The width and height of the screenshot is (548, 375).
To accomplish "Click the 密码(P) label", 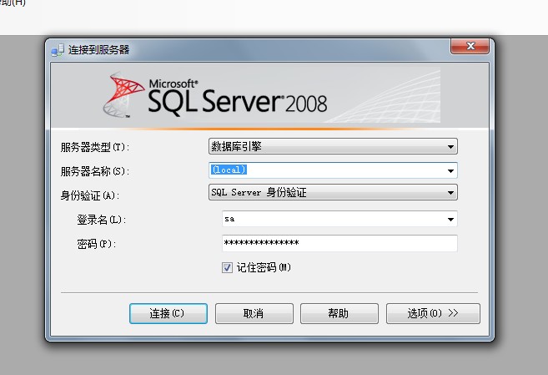I will (97, 244).
